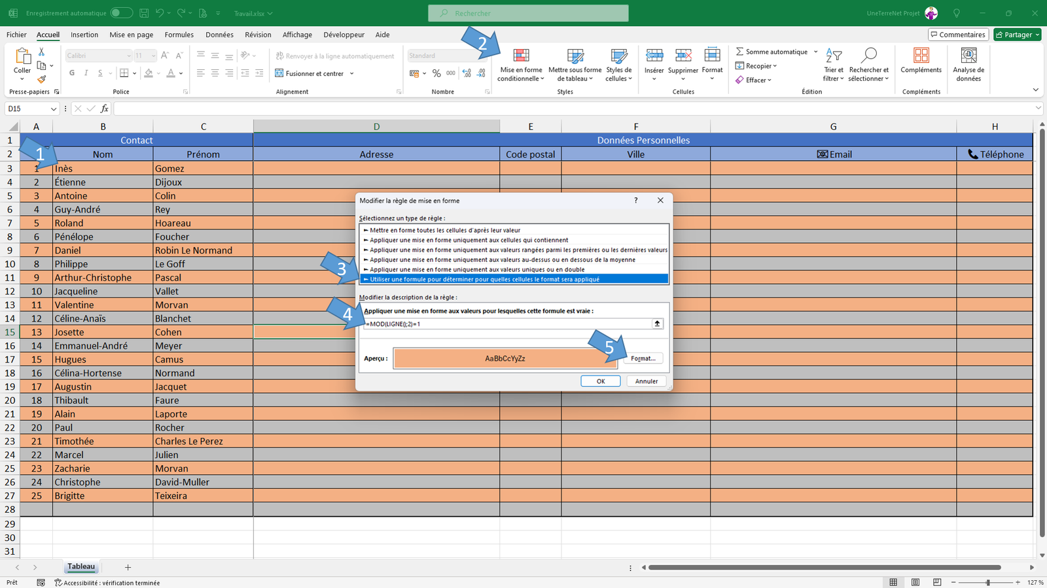Click the Copy icon in Presse-papiers
The image size is (1047, 588).
click(41, 65)
